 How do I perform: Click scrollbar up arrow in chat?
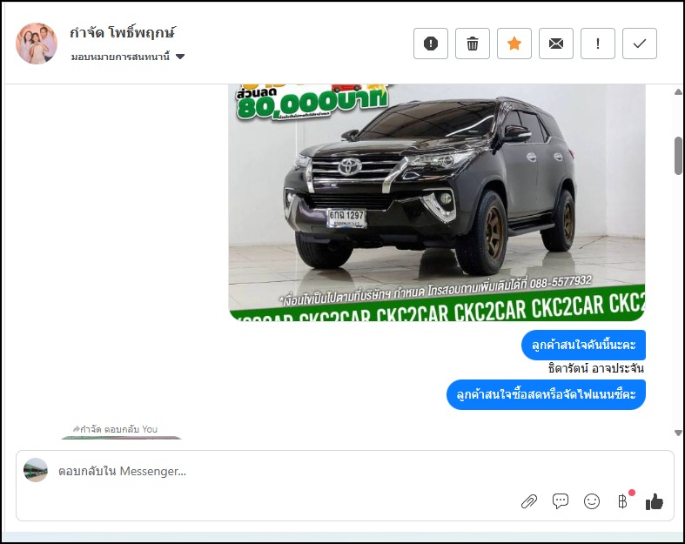point(678,91)
